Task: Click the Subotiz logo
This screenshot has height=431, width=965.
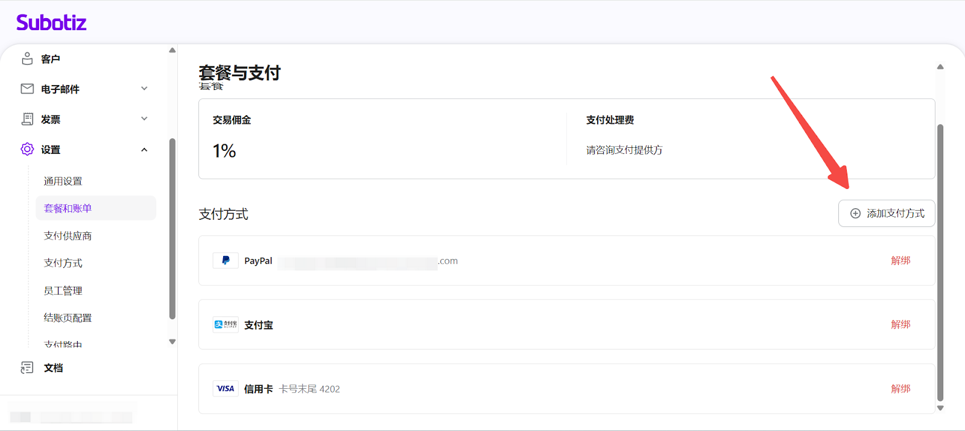Action: [51, 23]
